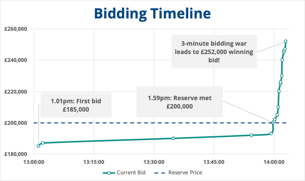Screen dimensions: 305x181
Task: Select the Bidding Timeline chart title
Action: 152,13
